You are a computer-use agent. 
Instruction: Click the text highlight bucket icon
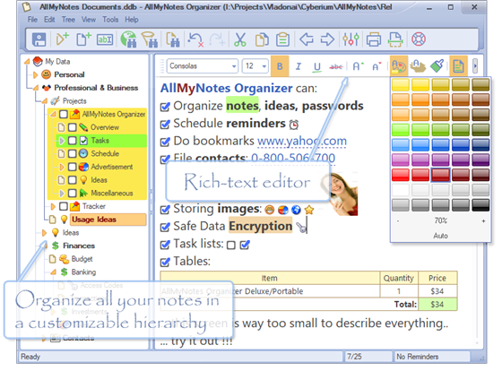point(418,66)
